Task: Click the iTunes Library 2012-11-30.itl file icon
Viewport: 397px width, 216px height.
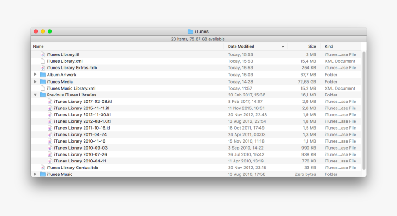Action: tap(50, 115)
